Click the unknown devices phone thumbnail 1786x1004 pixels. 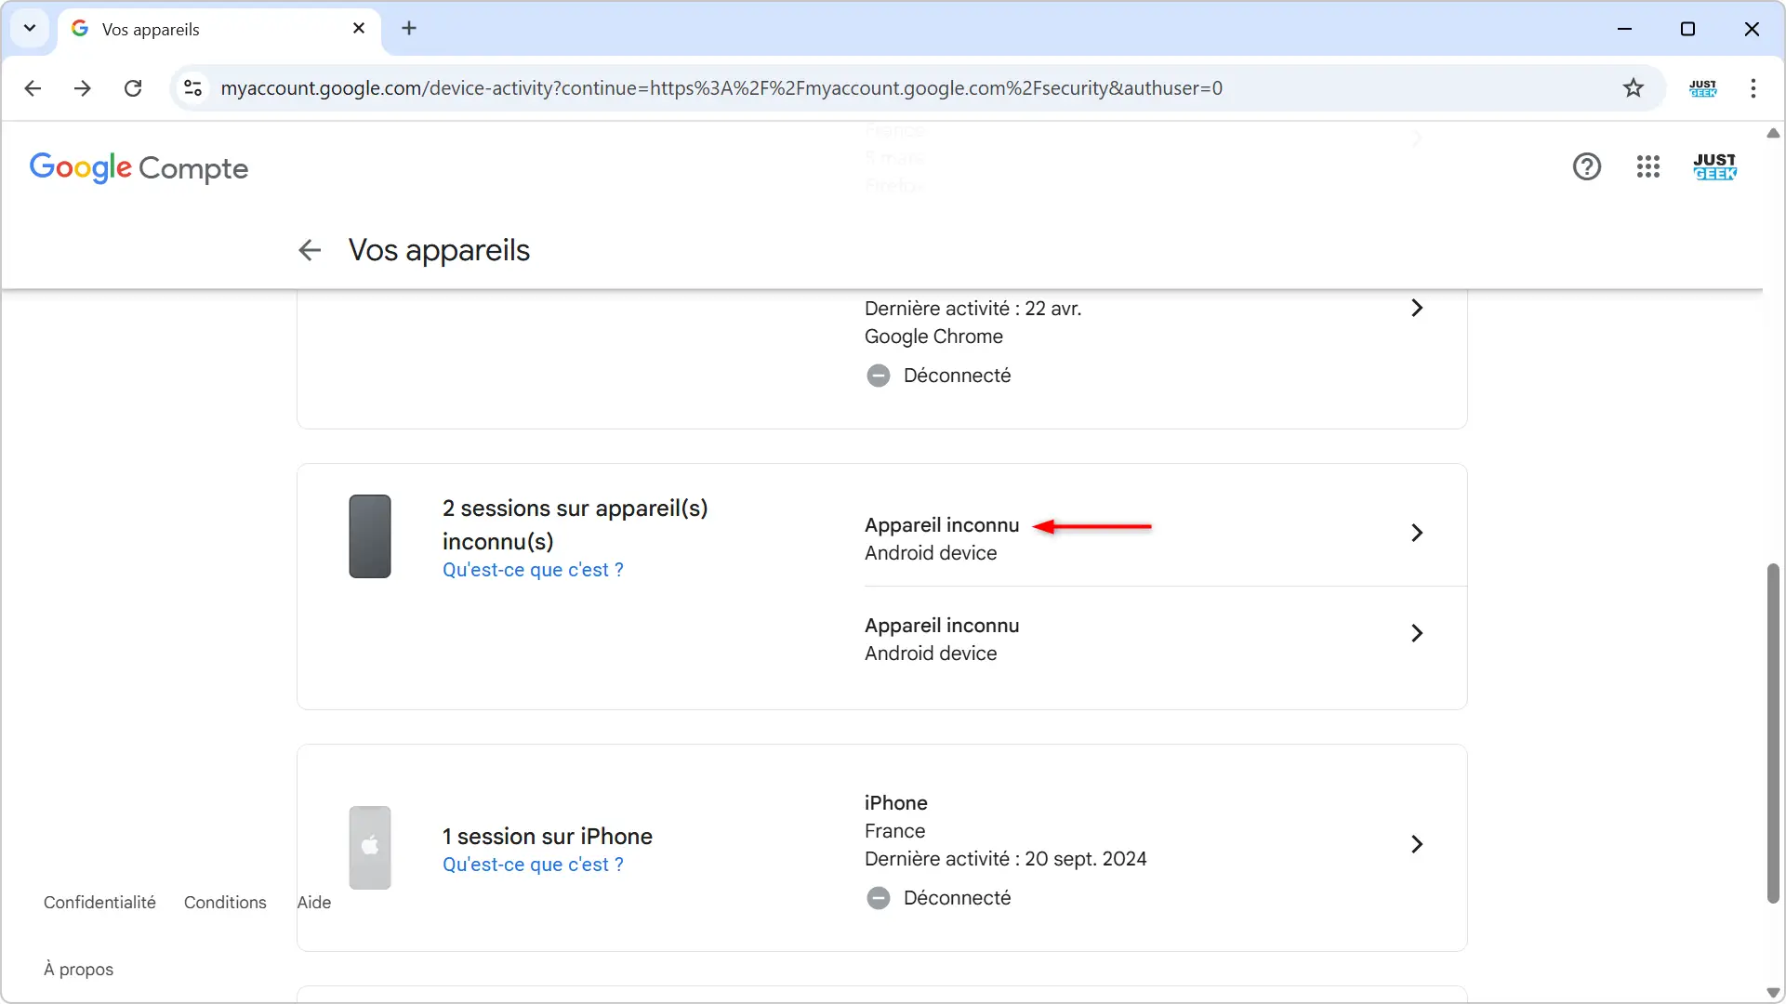coord(370,536)
